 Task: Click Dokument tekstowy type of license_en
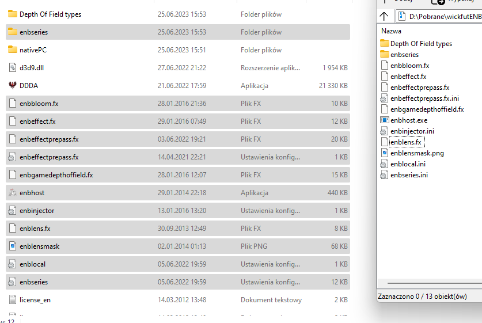click(x=271, y=299)
